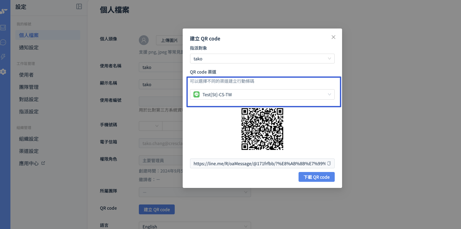Open the Test[St]-CS-TW channel dropdown
Image resolution: width=461 pixels, height=229 pixels.
pos(262,94)
